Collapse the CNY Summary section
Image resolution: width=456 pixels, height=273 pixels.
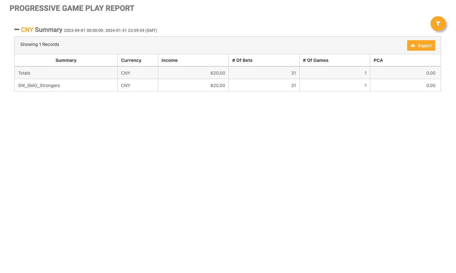(17, 30)
